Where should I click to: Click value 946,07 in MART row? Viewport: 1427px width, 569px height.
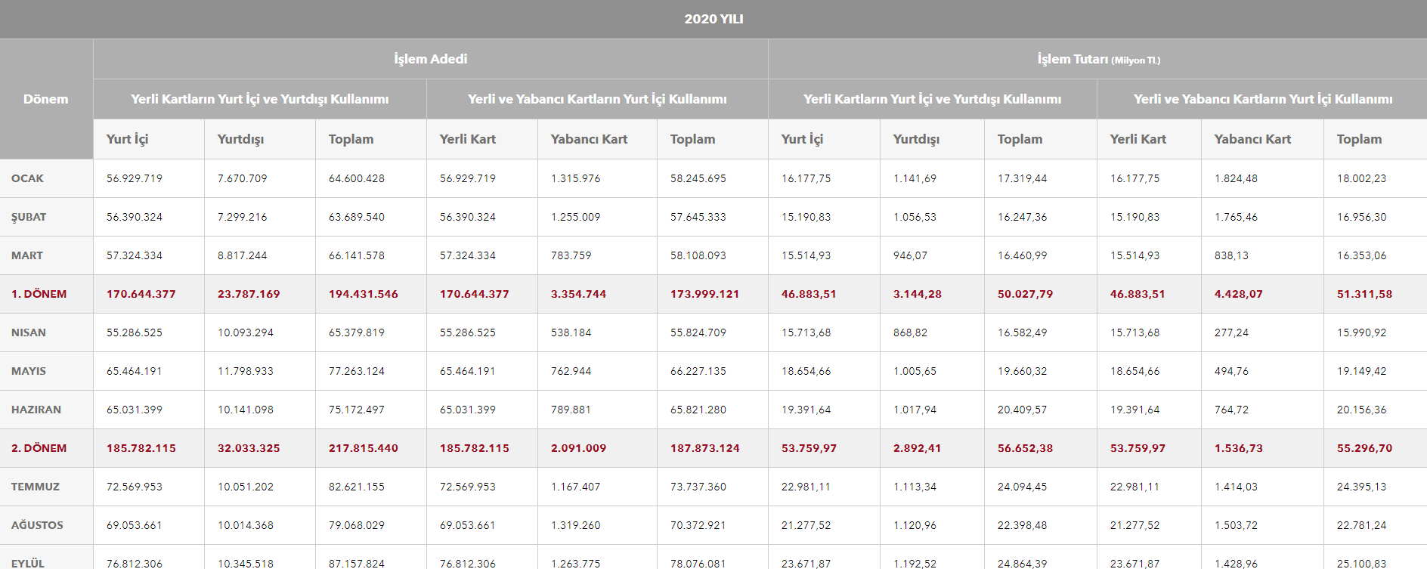pos(910,255)
